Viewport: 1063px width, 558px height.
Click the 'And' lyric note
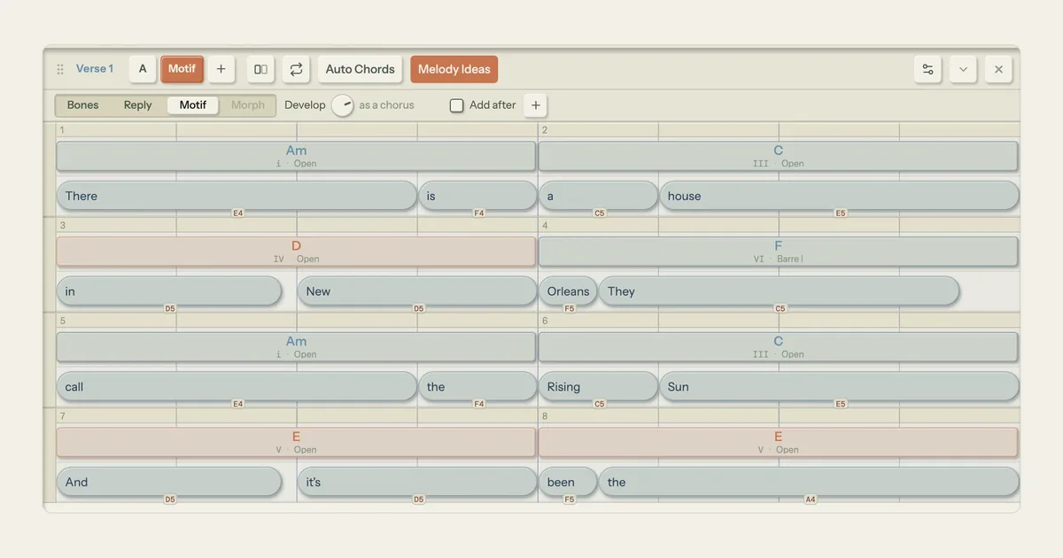click(169, 483)
